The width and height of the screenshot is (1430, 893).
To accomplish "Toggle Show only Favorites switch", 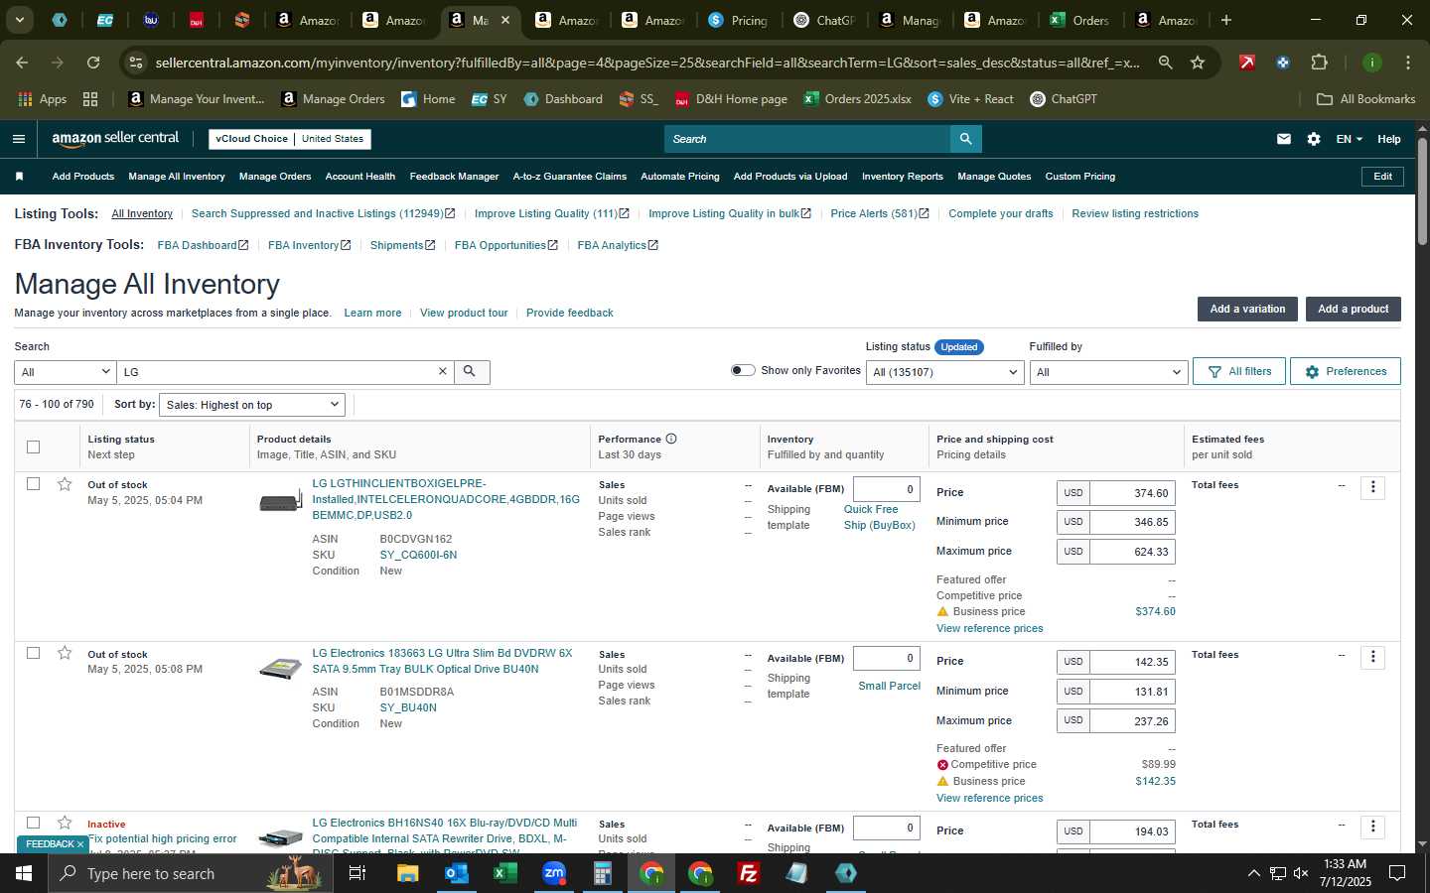I will [743, 370].
